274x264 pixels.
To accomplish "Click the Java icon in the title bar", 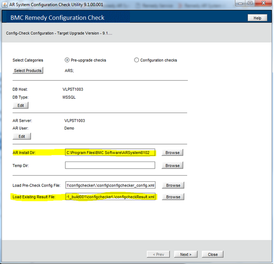I will 4,4.
